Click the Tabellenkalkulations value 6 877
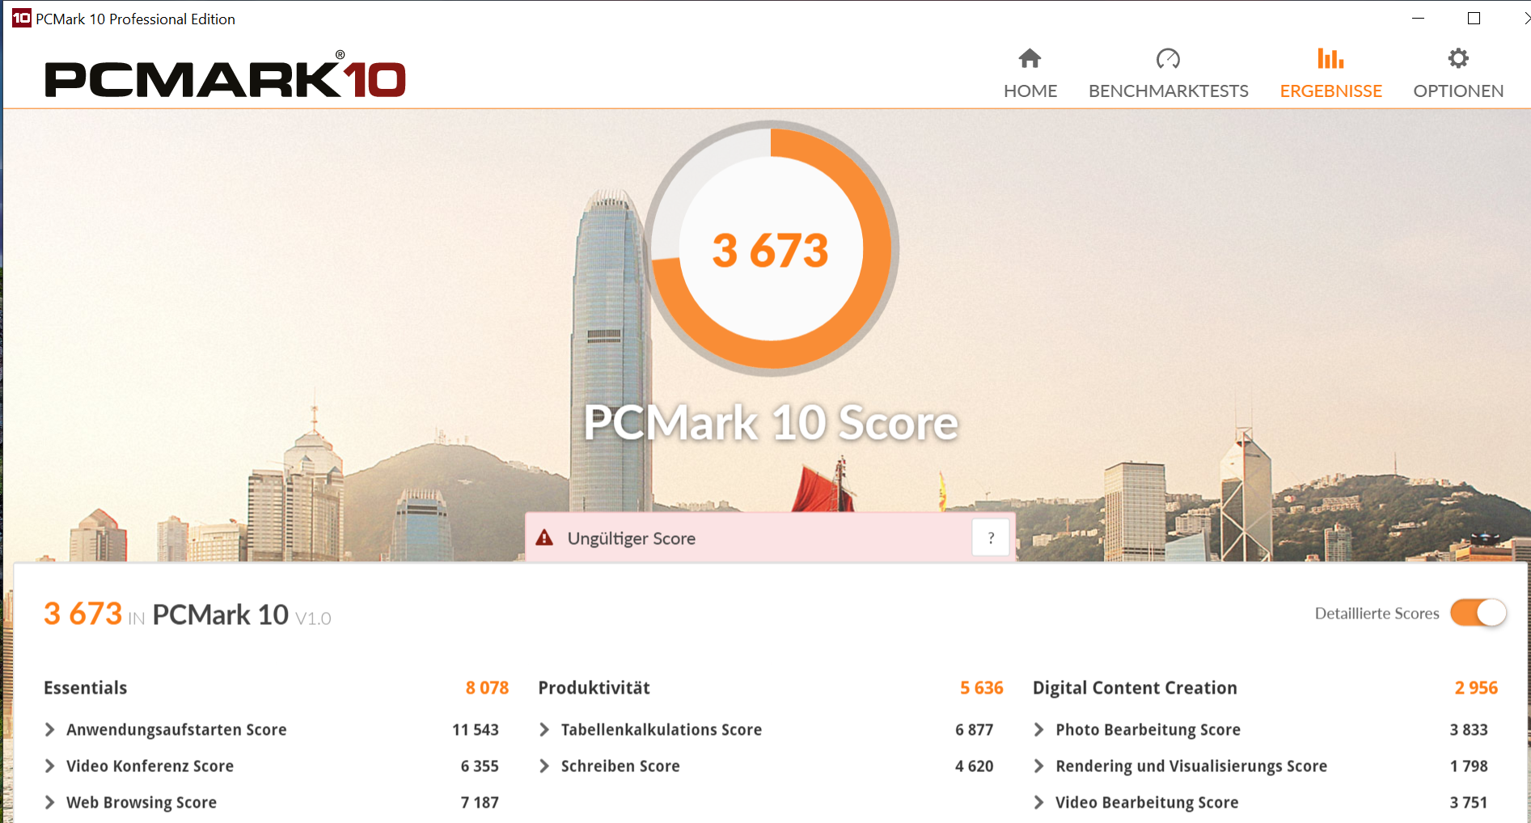 coord(975,730)
